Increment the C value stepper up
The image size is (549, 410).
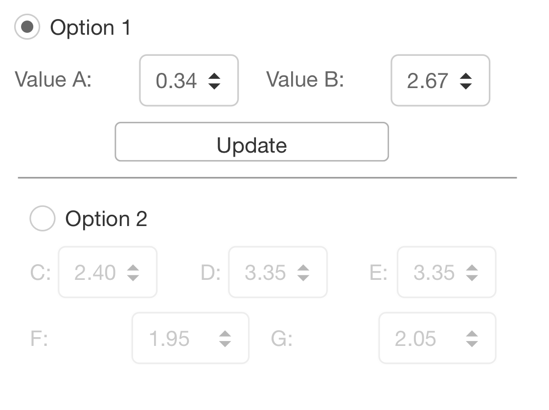(x=133, y=268)
